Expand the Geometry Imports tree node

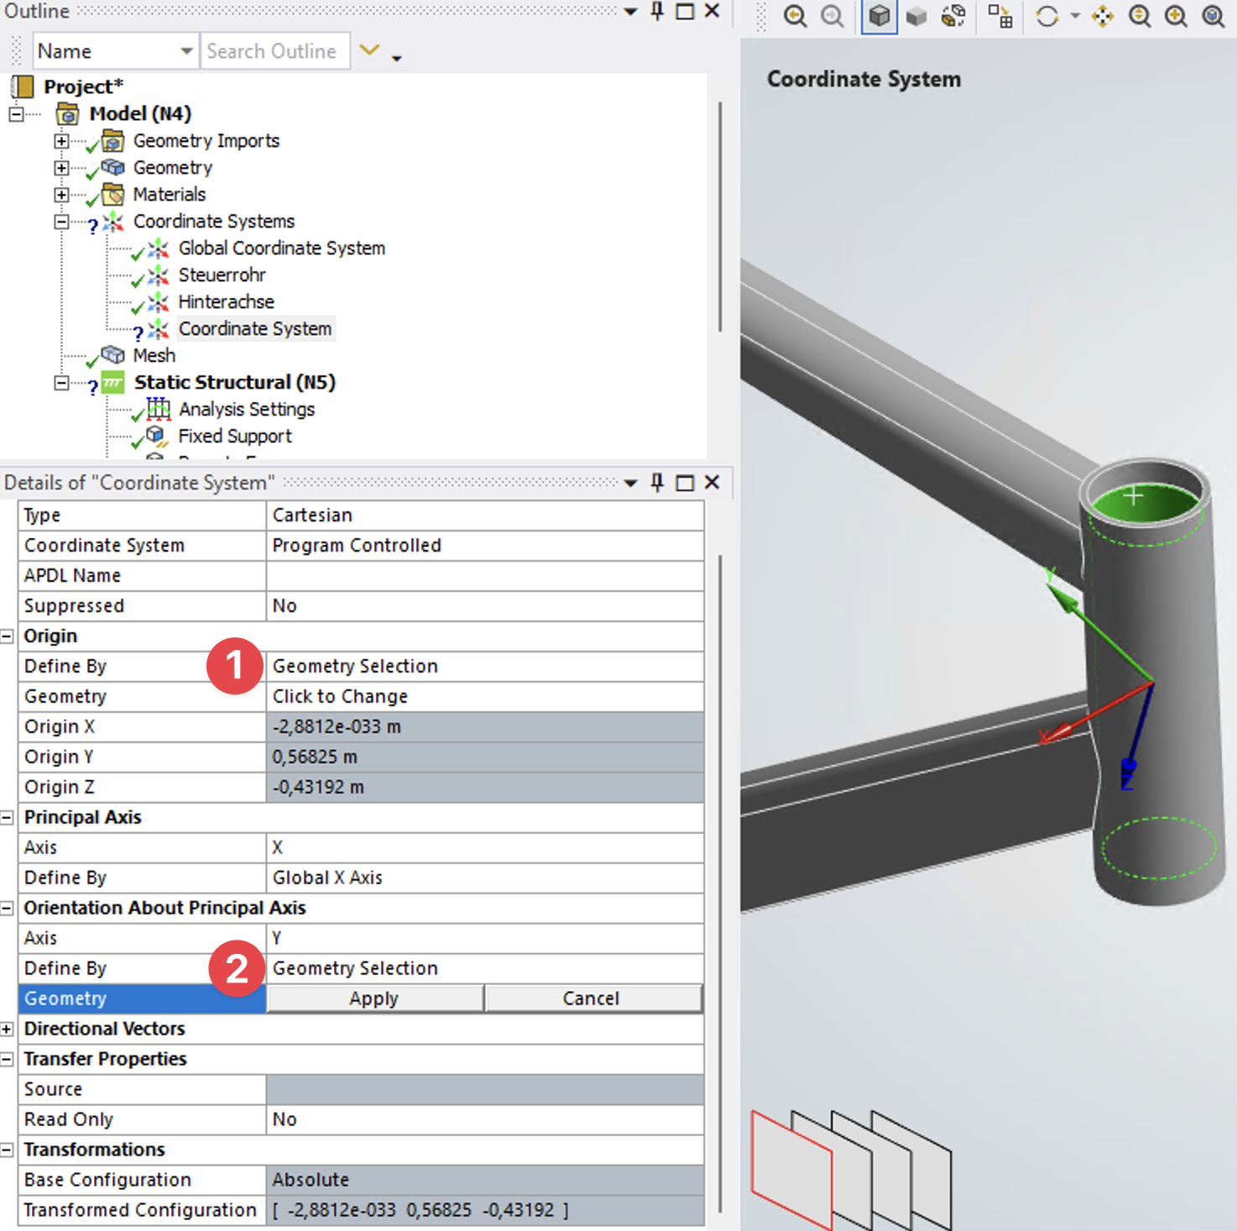[61, 141]
